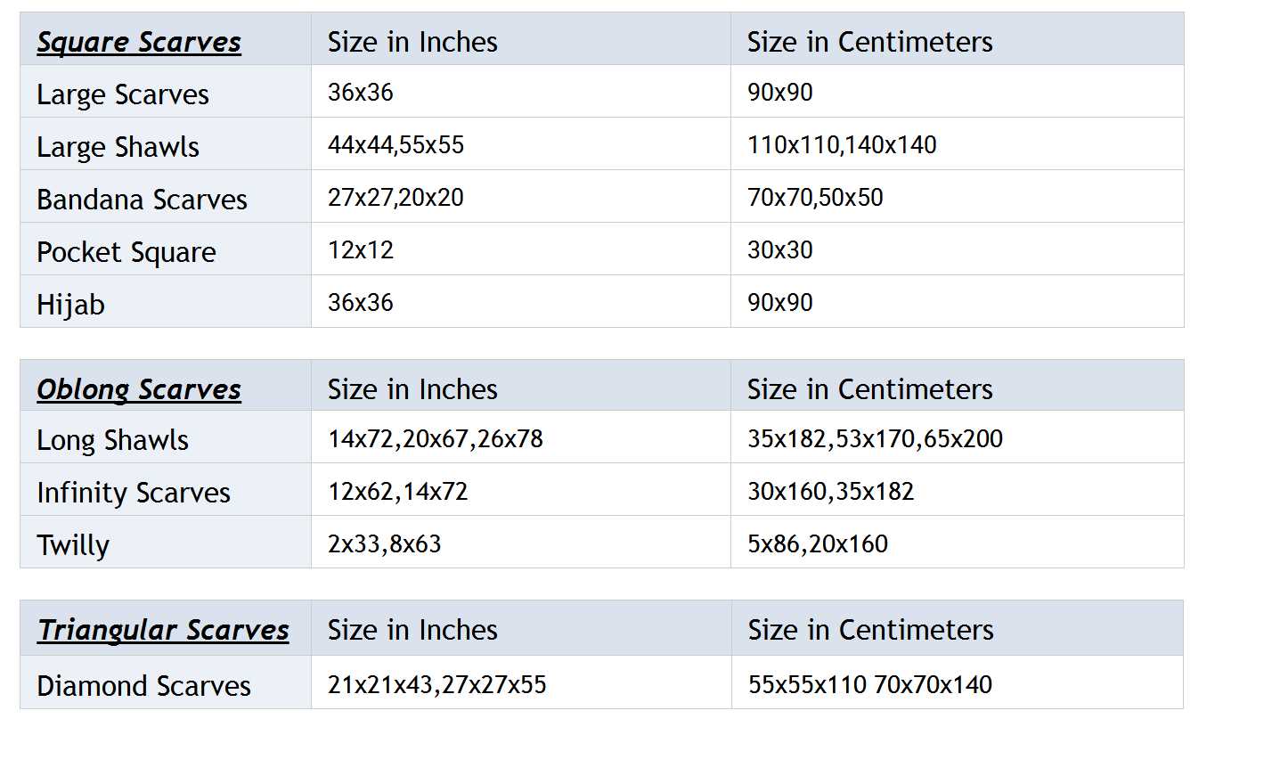Screen dimensions: 1280x784
Task: Select the Twilly row label
Action: pos(73,545)
